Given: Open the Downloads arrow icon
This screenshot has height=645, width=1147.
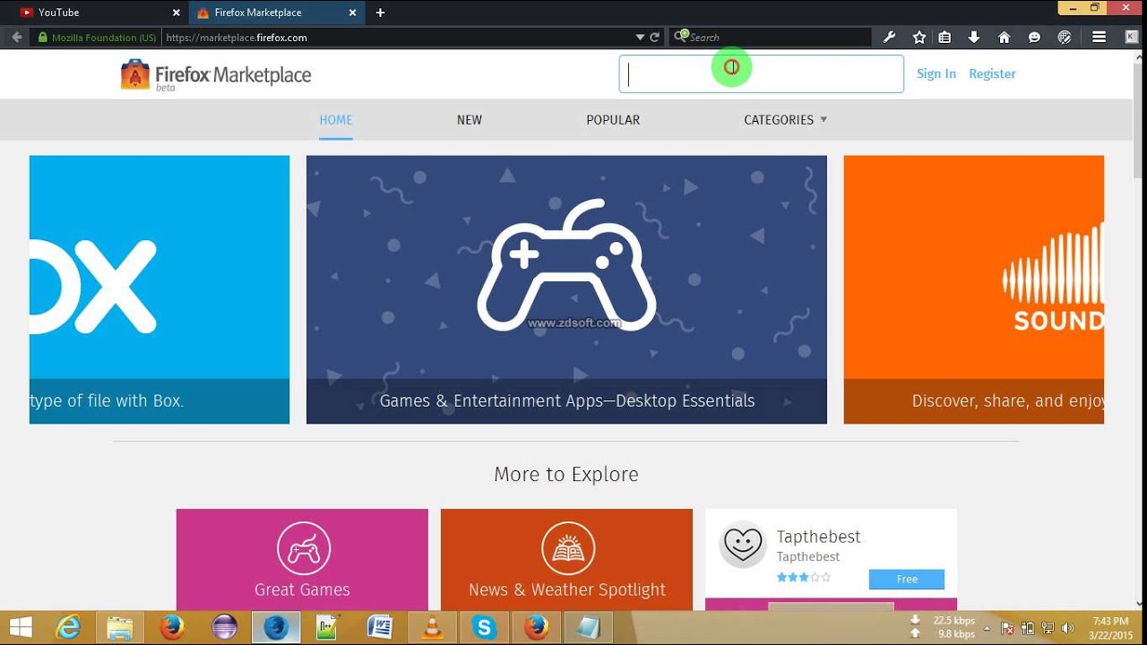Looking at the screenshot, I should click(x=974, y=37).
